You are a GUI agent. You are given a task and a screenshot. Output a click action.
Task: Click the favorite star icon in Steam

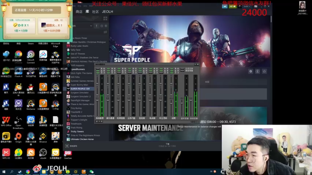[264, 71]
